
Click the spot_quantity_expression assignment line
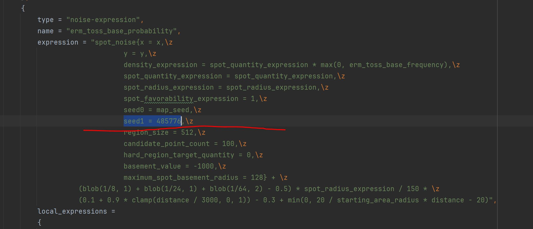point(234,76)
